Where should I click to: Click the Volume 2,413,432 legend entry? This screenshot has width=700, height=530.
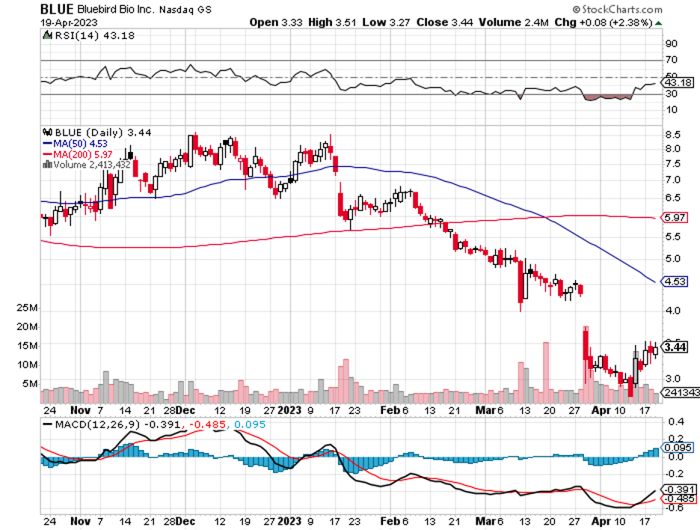92,165
